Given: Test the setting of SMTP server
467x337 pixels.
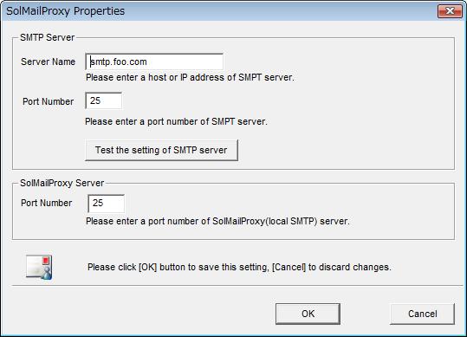Looking at the screenshot, I should pyautogui.click(x=161, y=150).
